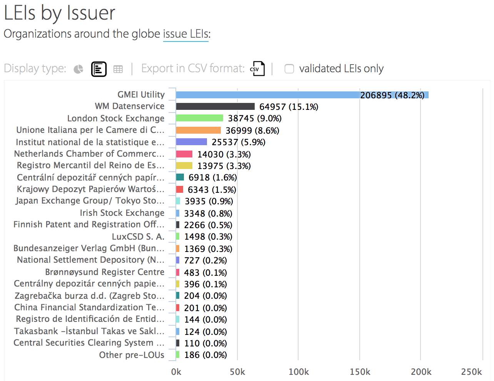Export data using the CSV file icon

[257, 69]
